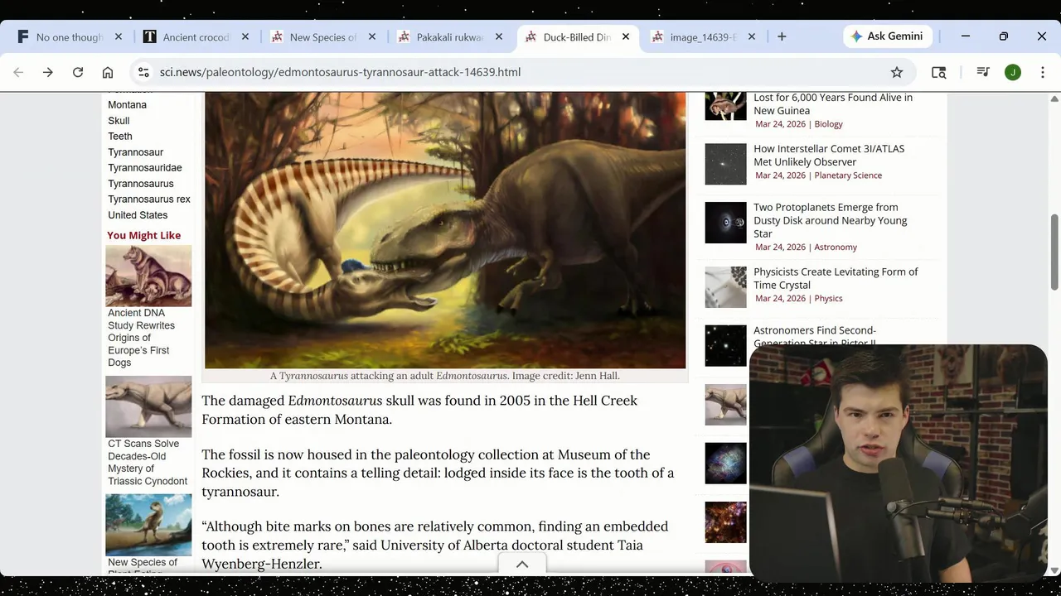Close the 'No one thought' tab
The height and width of the screenshot is (596, 1061).
pos(119,36)
